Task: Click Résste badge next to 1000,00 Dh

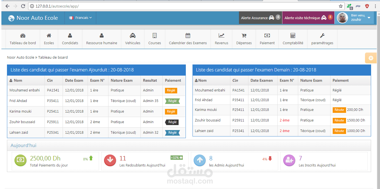Action: [339, 131]
